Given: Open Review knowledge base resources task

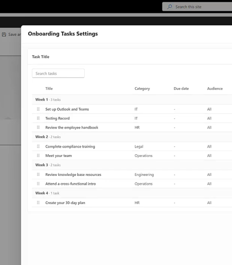Looking at the screenshot, I should pyautogui.click(x=73, y=174).
